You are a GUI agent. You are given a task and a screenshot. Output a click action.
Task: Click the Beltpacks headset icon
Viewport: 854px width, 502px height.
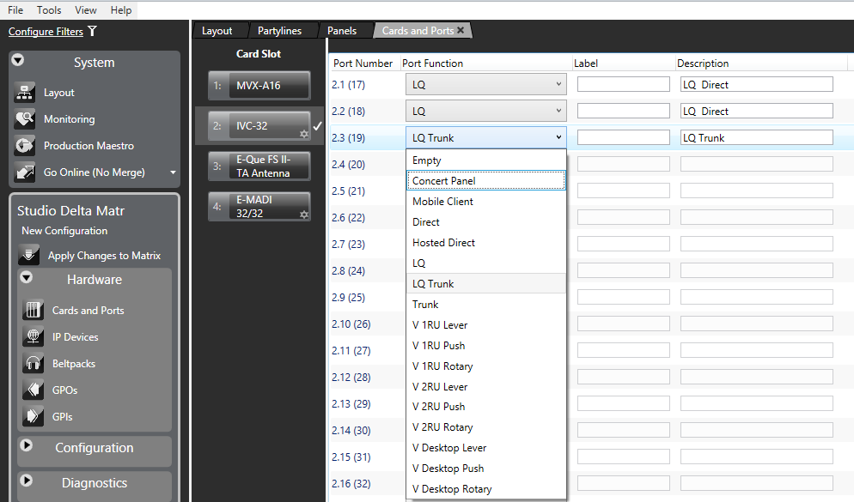[x=34, y=364]
